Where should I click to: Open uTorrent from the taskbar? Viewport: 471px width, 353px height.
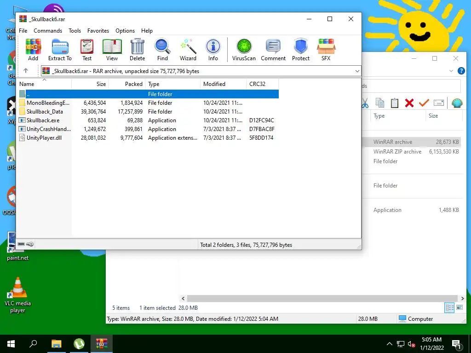[x=79, y=344]
